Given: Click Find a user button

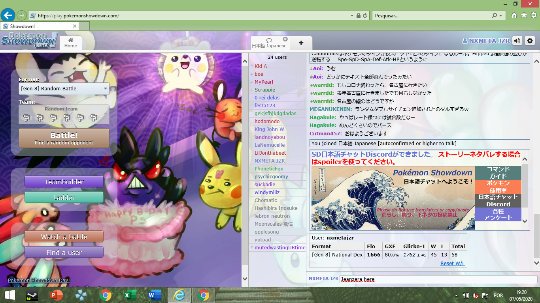Looking at the screenshot, I should (64, 252).
